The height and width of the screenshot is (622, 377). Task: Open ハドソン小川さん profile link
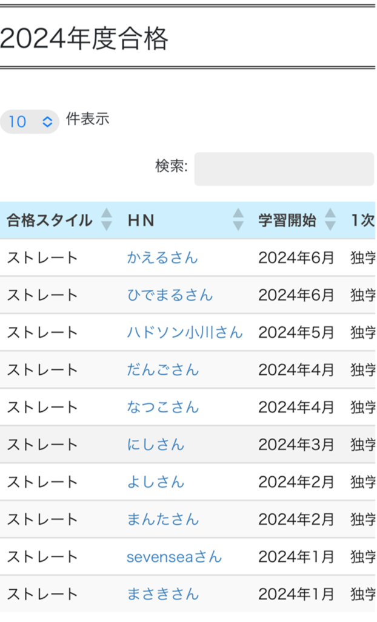click(184, 332)
